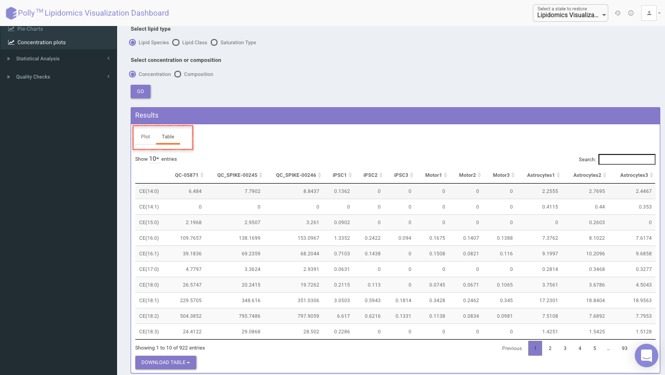The width and height of the screenshot is (665, 375).
Task: Go to page 4
Action: coord(580,348)
